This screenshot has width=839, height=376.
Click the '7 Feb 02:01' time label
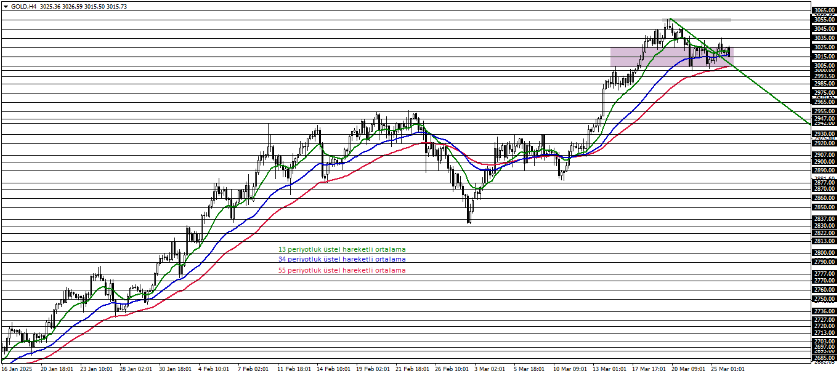253,370
